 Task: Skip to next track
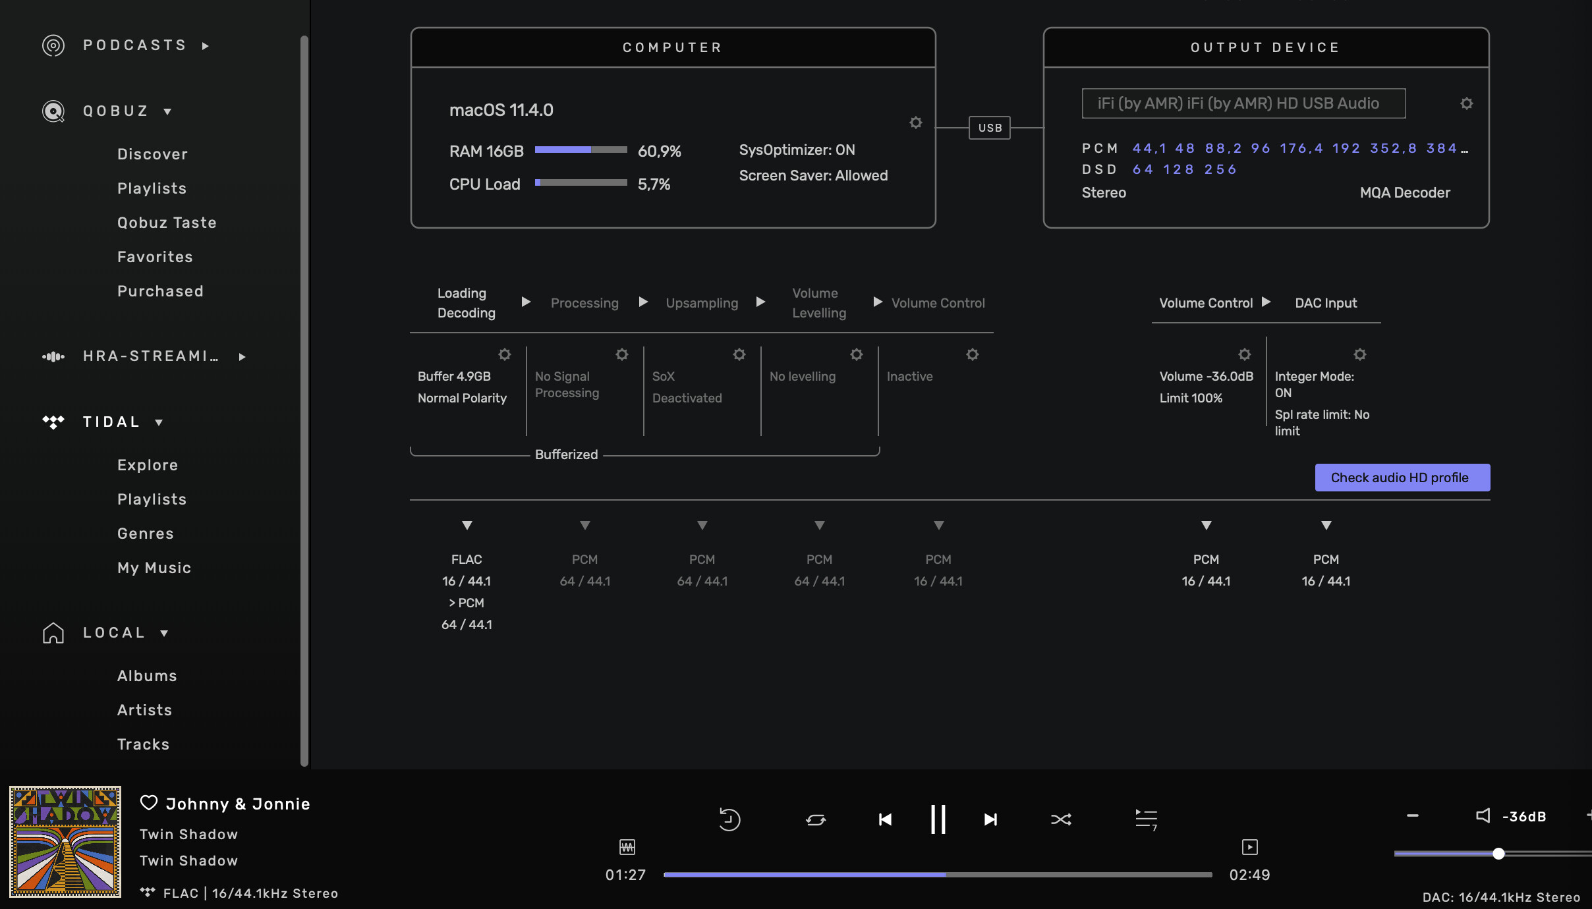tap(990, 819)
